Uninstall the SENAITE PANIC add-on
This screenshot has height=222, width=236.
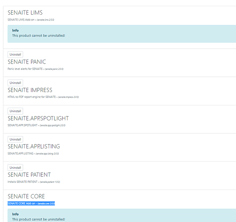[15, 54]
